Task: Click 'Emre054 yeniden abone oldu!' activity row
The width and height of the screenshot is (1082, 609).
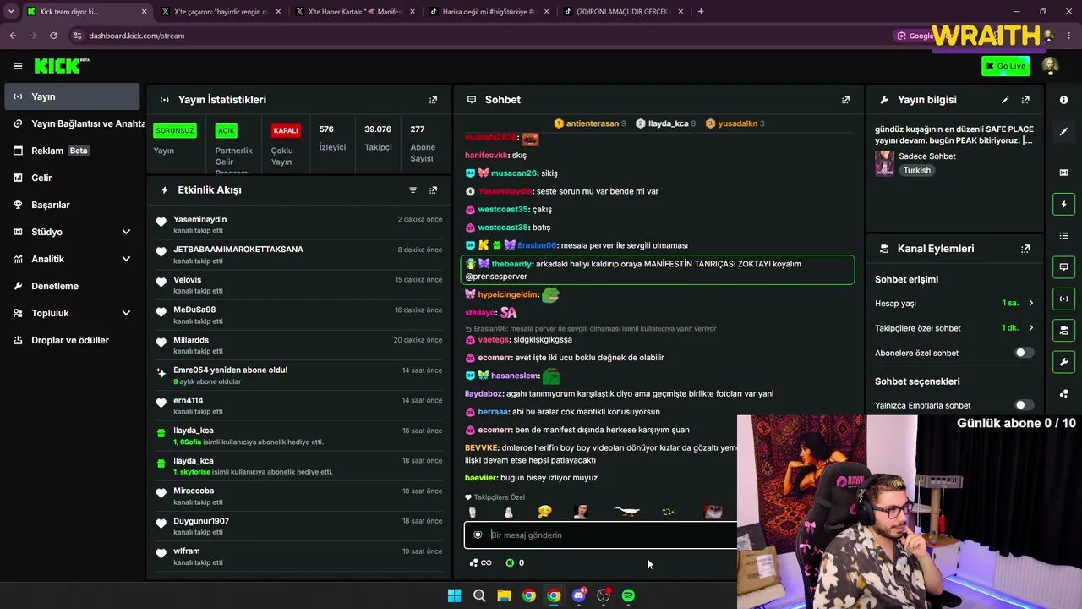Action: (299, 376)
